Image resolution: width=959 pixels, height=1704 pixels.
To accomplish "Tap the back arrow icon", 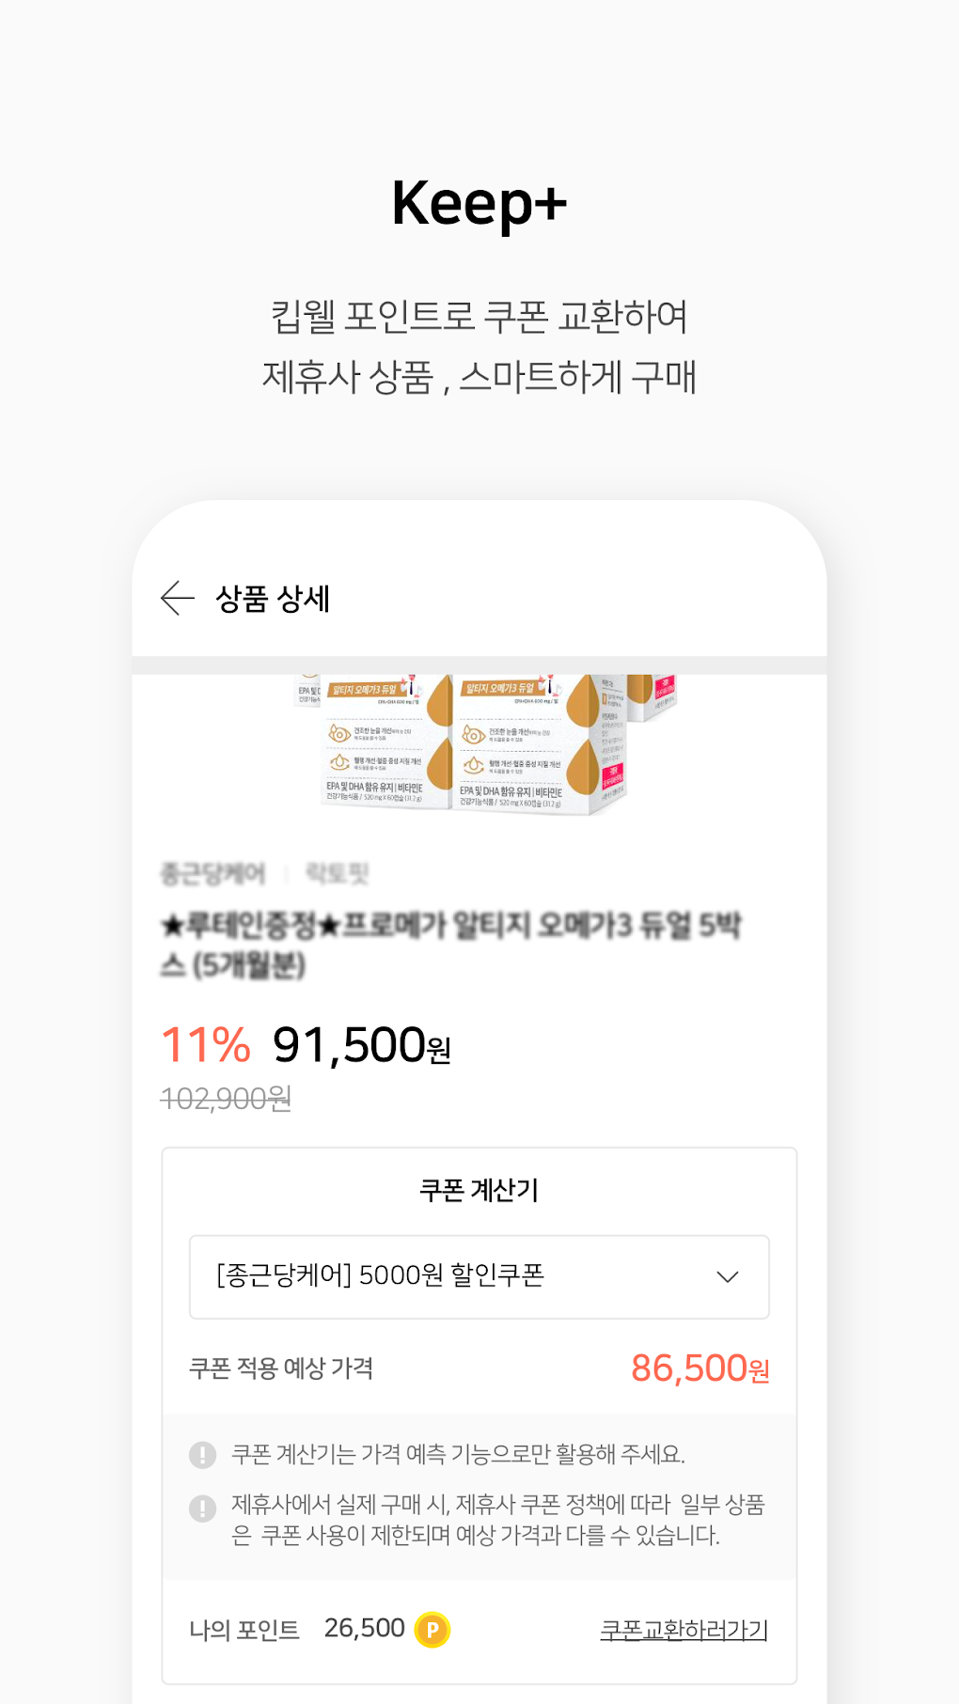I will (x=177, y=598).
